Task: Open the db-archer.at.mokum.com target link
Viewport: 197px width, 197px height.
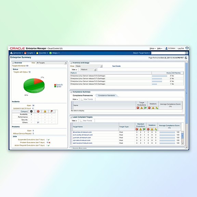Action: click(x=82, y=132)
